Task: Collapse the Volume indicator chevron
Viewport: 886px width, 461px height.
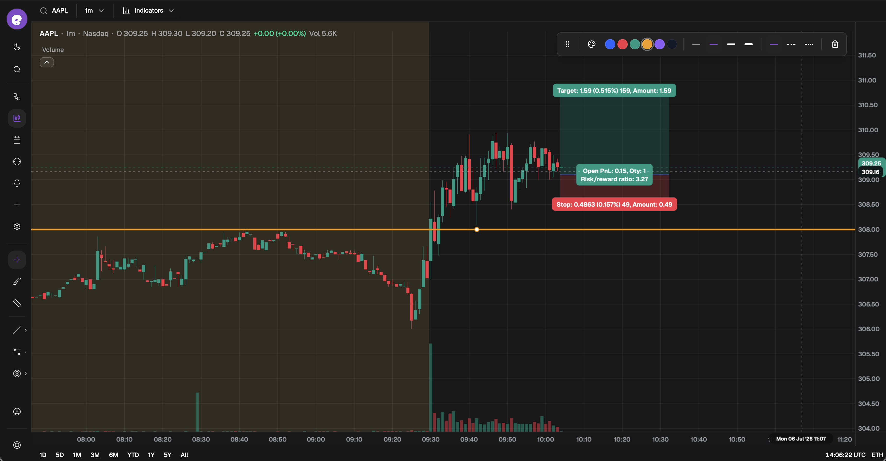Action: (x=47, y=62)
